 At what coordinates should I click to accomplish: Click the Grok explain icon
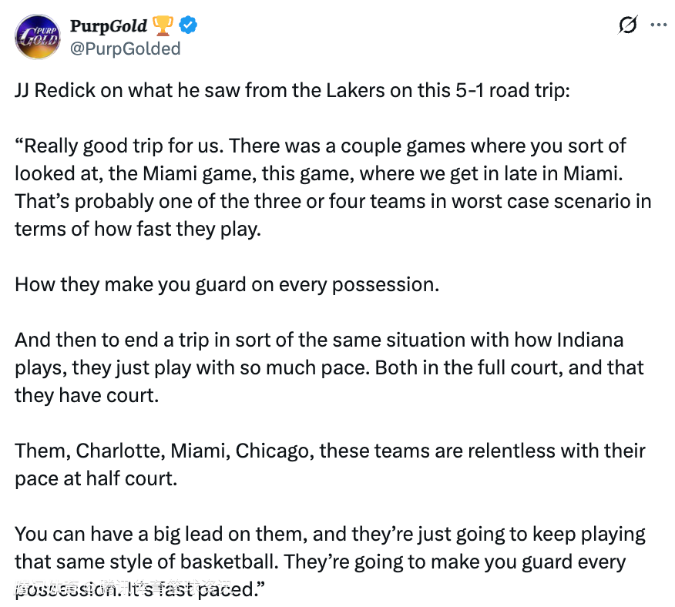pos(628,25)
